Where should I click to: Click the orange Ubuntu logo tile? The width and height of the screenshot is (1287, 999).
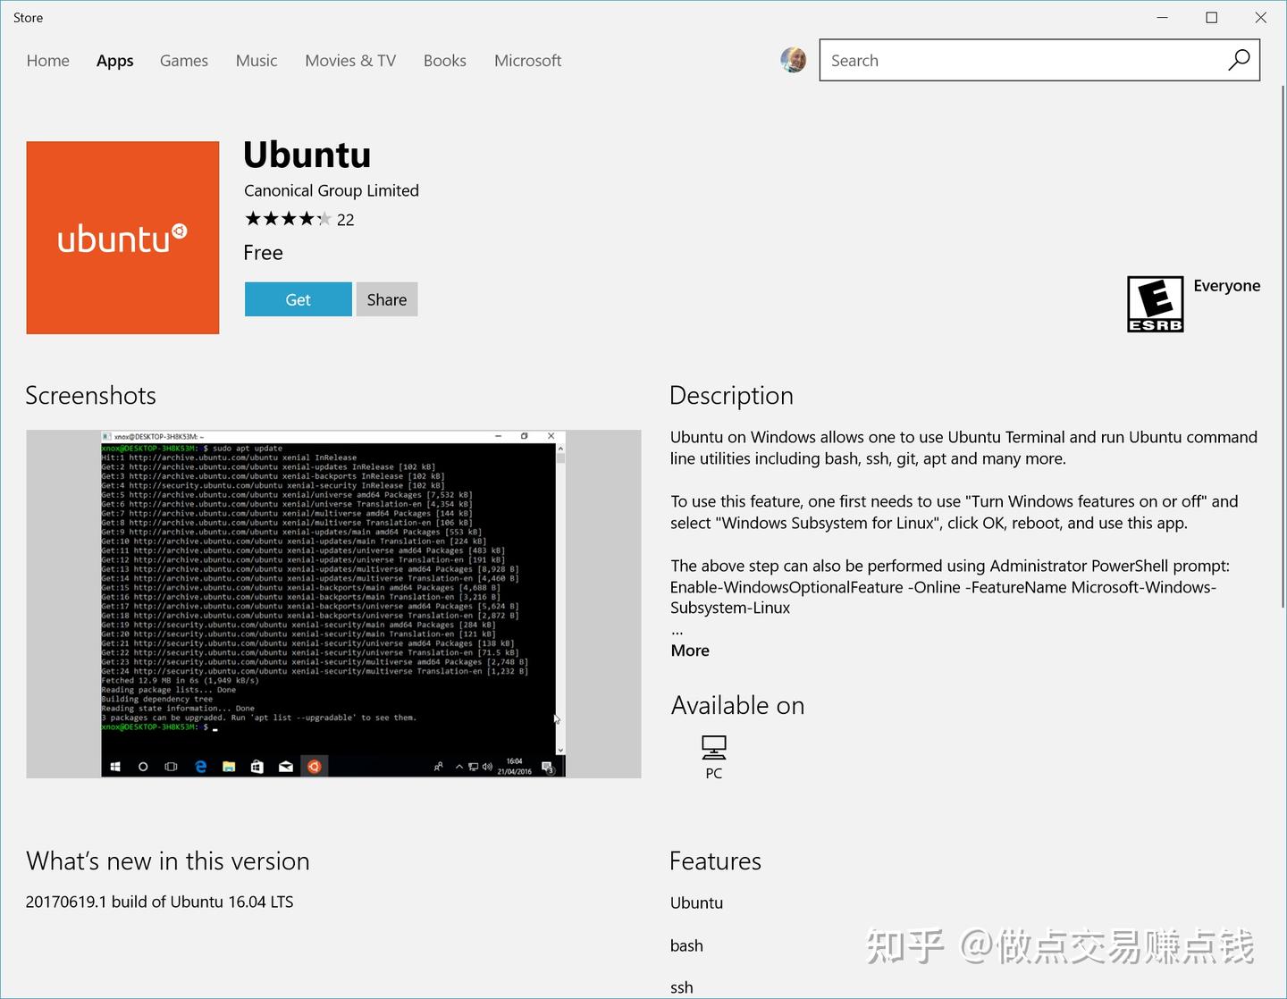(122, 238)
